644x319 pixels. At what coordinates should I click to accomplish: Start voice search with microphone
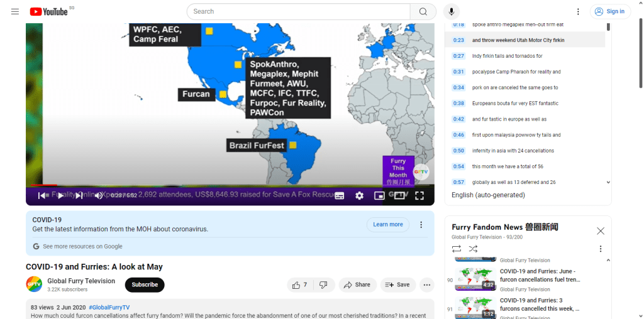point(451,11)
